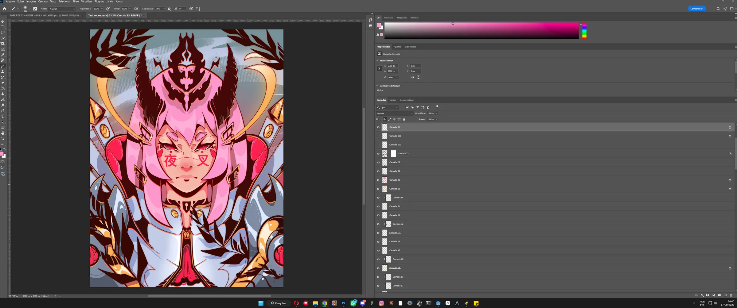
Task: Toggle layer filtering switch in Layers panel
Action: (437, 107)
